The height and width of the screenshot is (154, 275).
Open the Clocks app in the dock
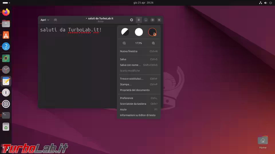(x=6, y=70)
